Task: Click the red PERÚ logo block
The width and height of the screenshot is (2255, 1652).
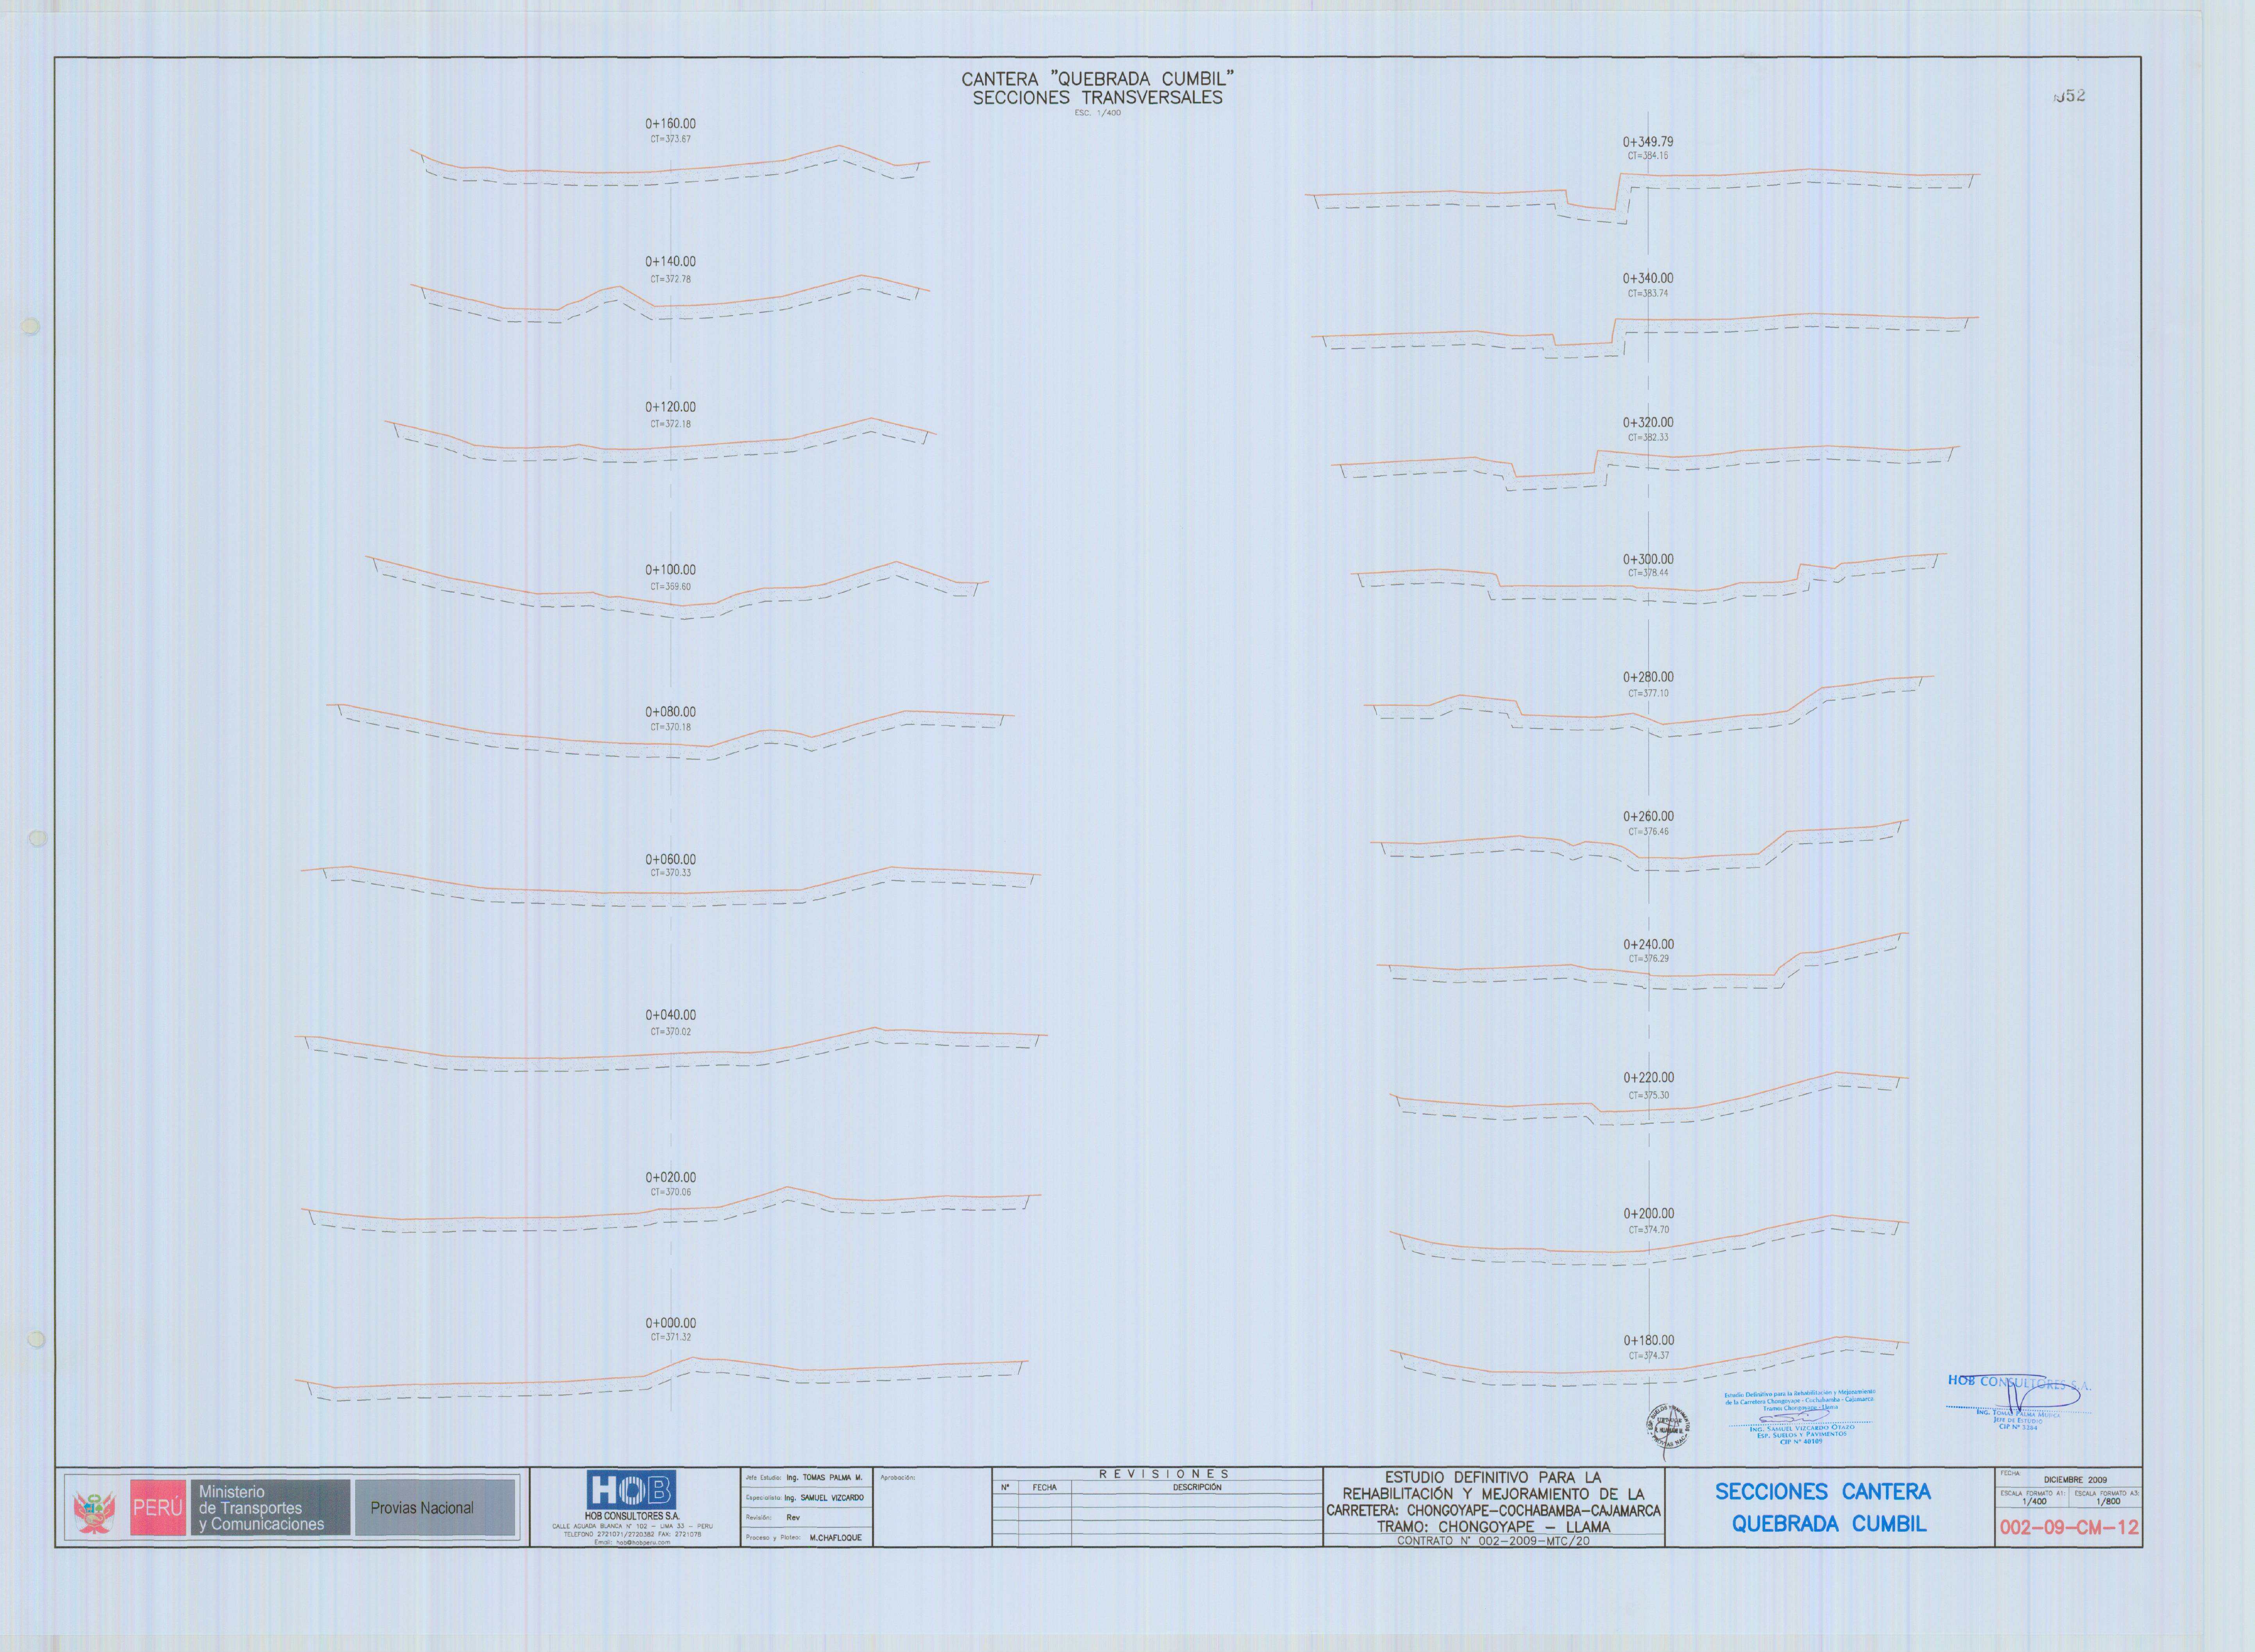Action: [158, 1508]
